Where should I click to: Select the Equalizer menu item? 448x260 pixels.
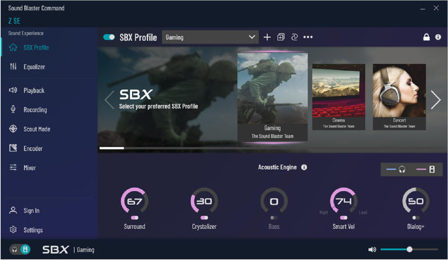[34, 67]
